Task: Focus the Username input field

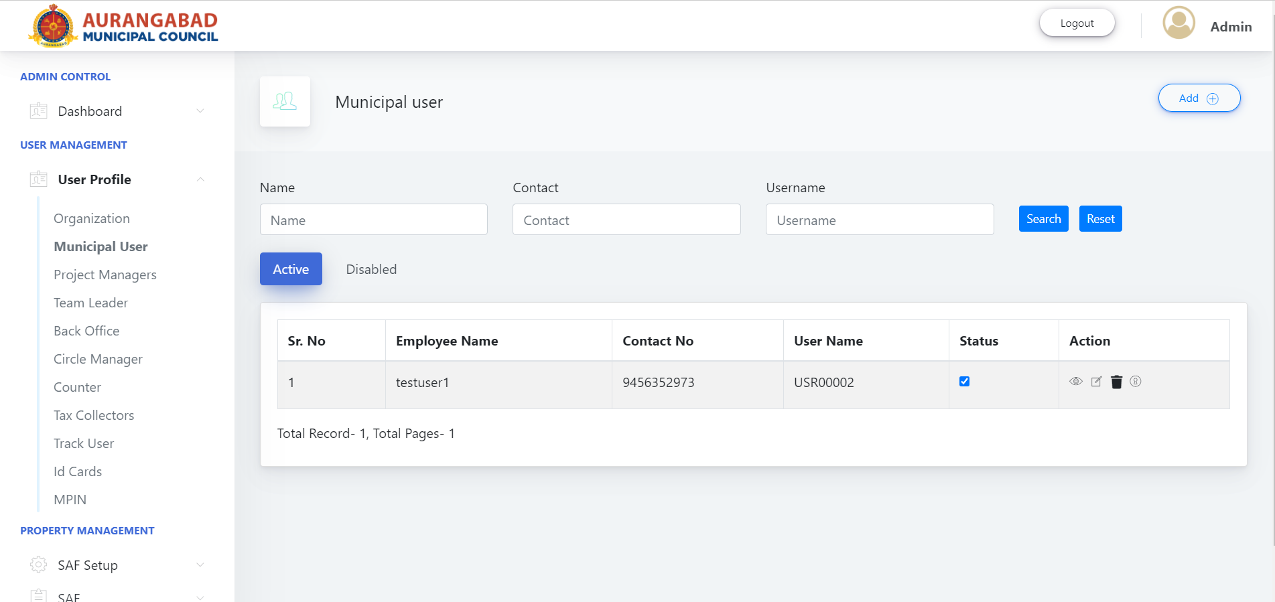Action: click(x=880, y=220)
